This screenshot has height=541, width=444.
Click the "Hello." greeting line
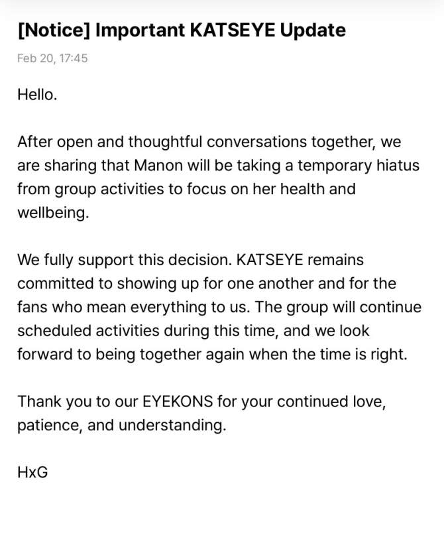37,95
